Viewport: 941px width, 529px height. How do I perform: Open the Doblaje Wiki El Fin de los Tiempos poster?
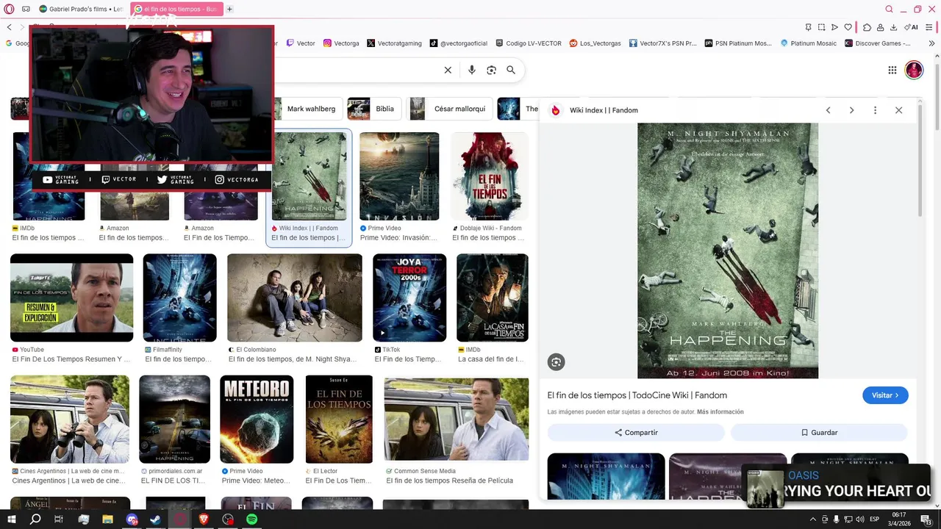(x=490, y=176)
